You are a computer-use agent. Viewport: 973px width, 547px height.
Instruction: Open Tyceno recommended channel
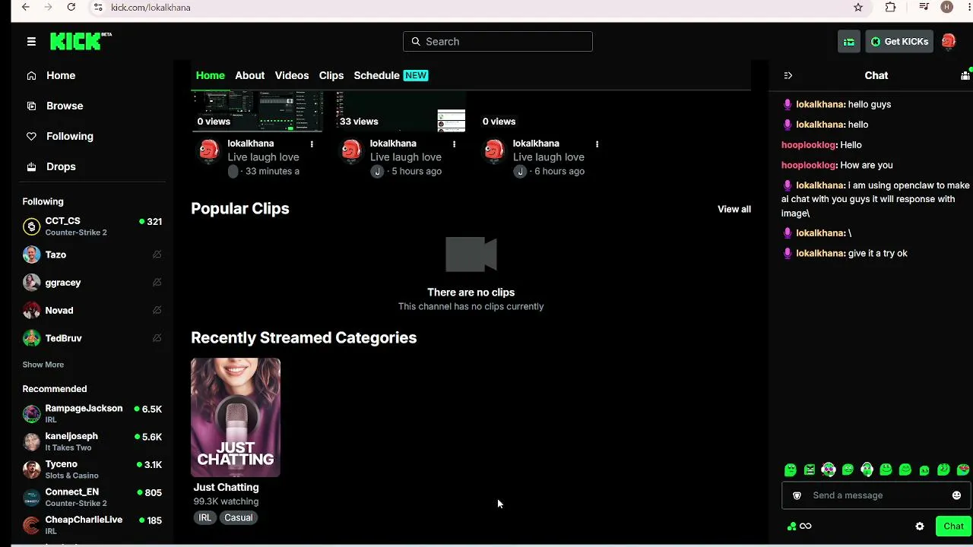pyautogui.click(x=92, y=470)
